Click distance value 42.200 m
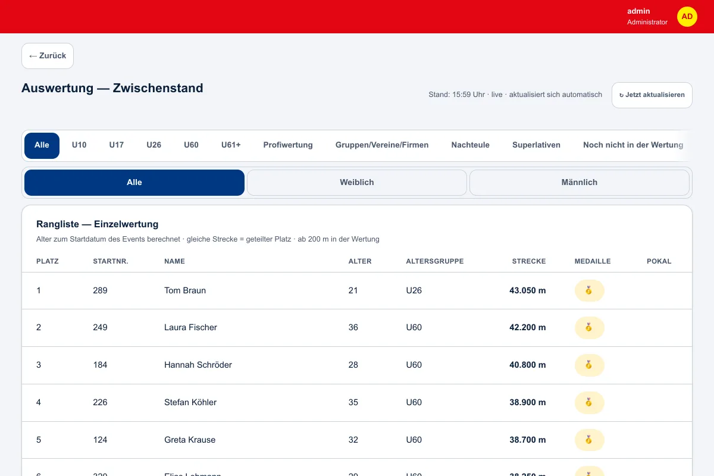The height and width of the screenshot is (476, 714). coord(528,328)
